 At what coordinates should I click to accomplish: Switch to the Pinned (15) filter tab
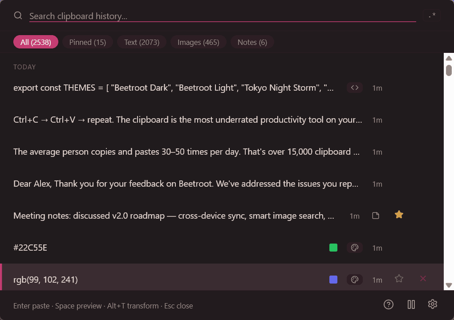tap(87, 42)
